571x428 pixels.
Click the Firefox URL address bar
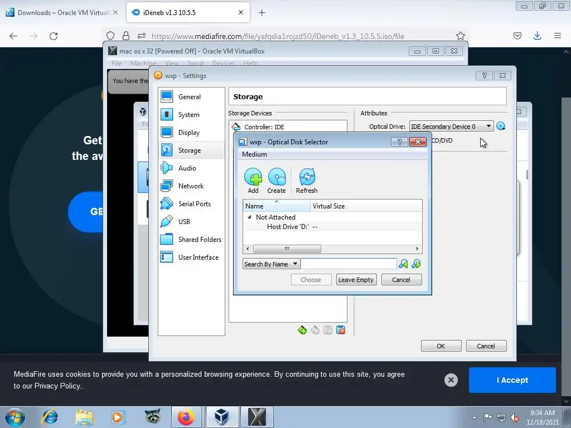click(278, 36)
